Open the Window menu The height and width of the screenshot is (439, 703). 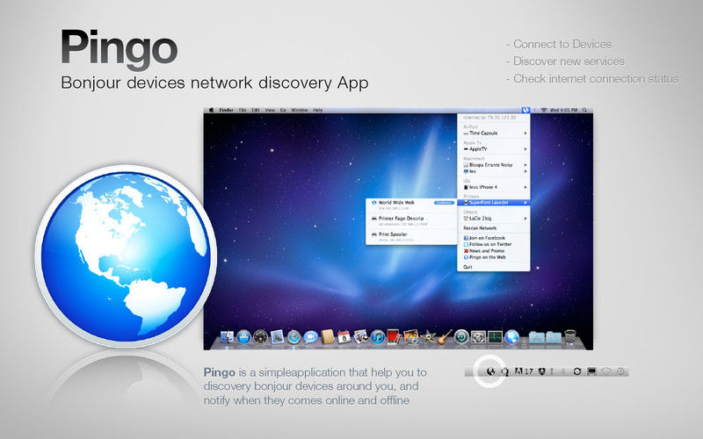tap(300, 110)
